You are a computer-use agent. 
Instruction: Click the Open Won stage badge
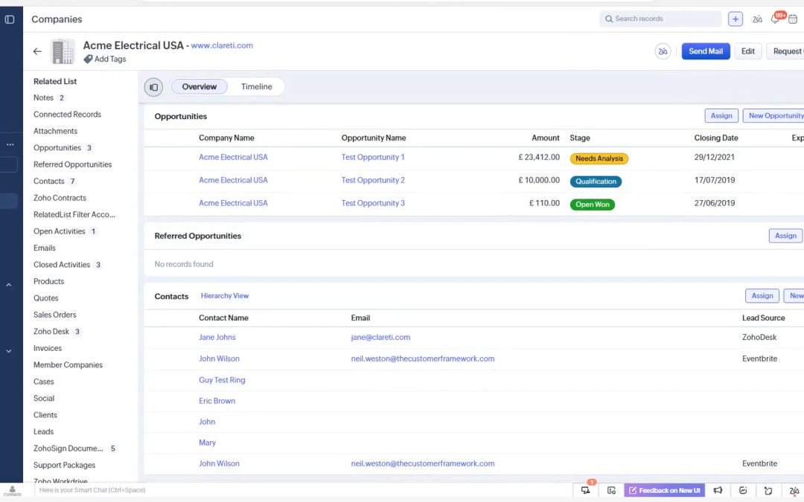tap(593, 205)
